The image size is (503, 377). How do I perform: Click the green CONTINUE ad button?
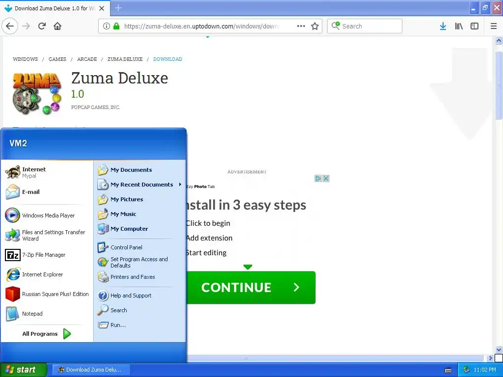[251, 287]
